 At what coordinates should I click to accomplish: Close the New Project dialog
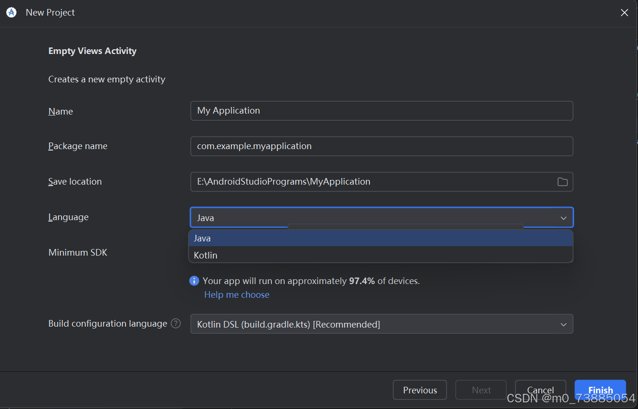[x=624, y=13]
